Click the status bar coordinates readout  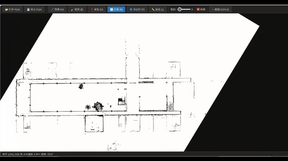28,154
